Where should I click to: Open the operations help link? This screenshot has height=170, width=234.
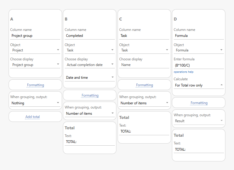click(x=184, y=72)
